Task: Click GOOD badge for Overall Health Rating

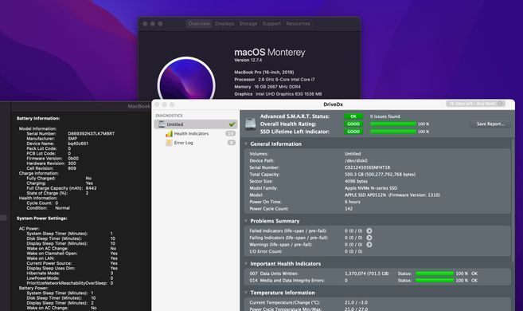Action: click(353, 124)
